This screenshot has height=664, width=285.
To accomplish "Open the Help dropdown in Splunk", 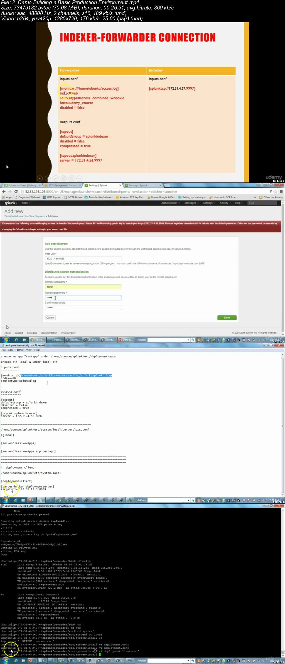I will pyautogui.click(x=239, y=203).
